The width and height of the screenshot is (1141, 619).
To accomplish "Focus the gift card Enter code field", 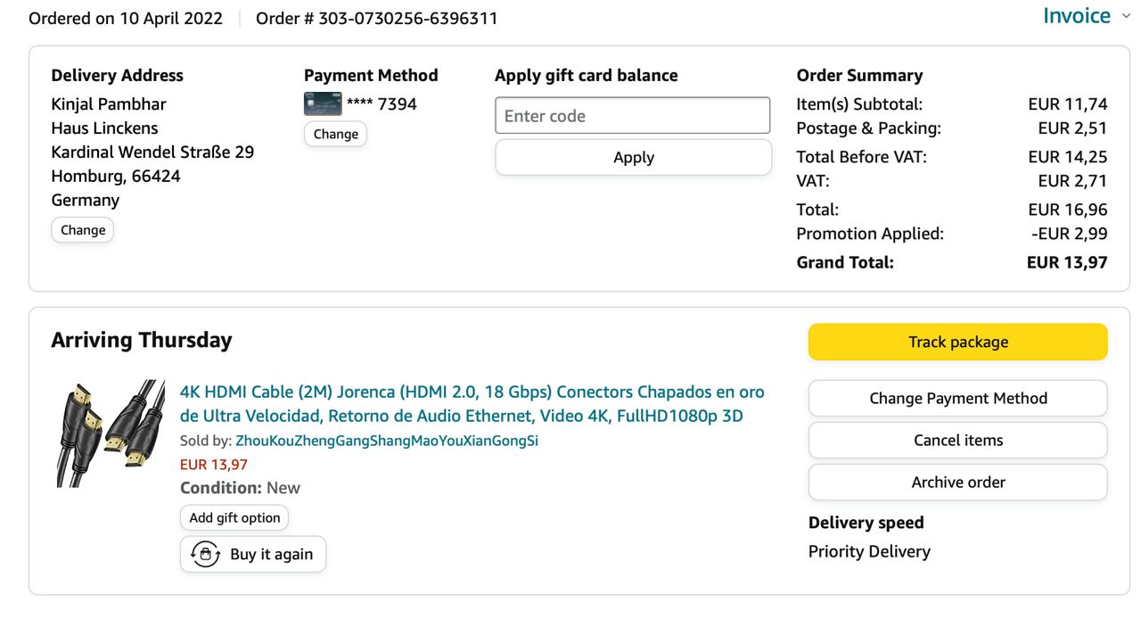I will [x=632, y=116].
